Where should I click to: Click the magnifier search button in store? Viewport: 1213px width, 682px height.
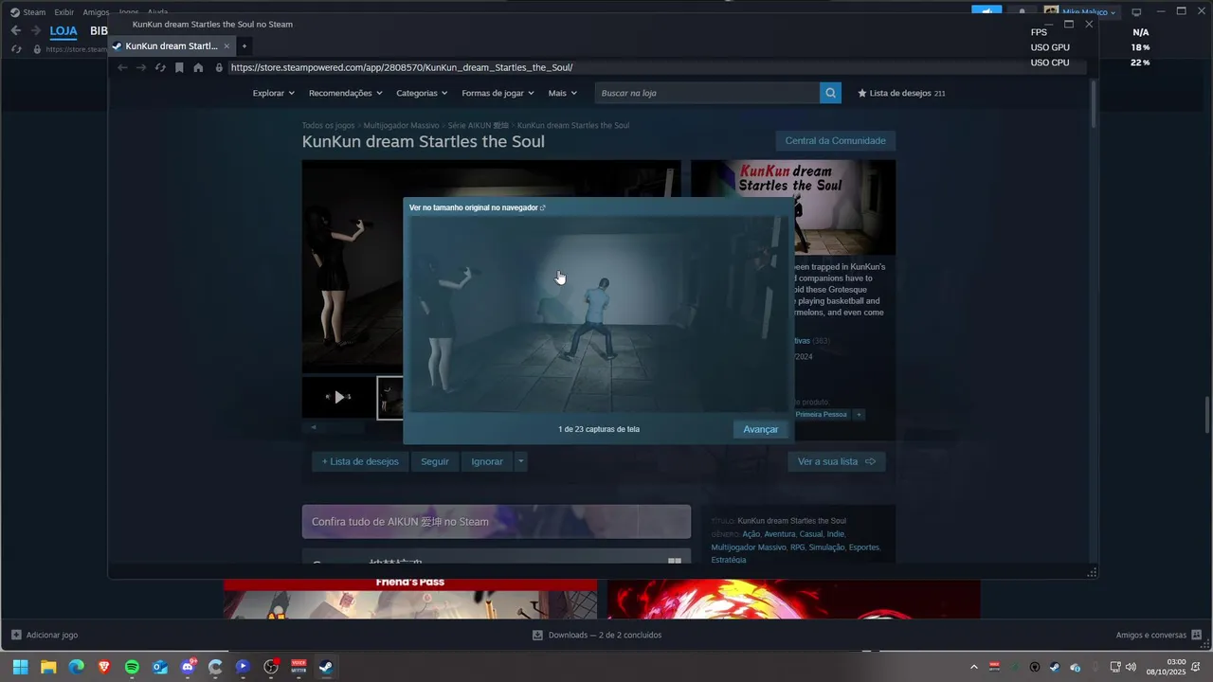830,93
